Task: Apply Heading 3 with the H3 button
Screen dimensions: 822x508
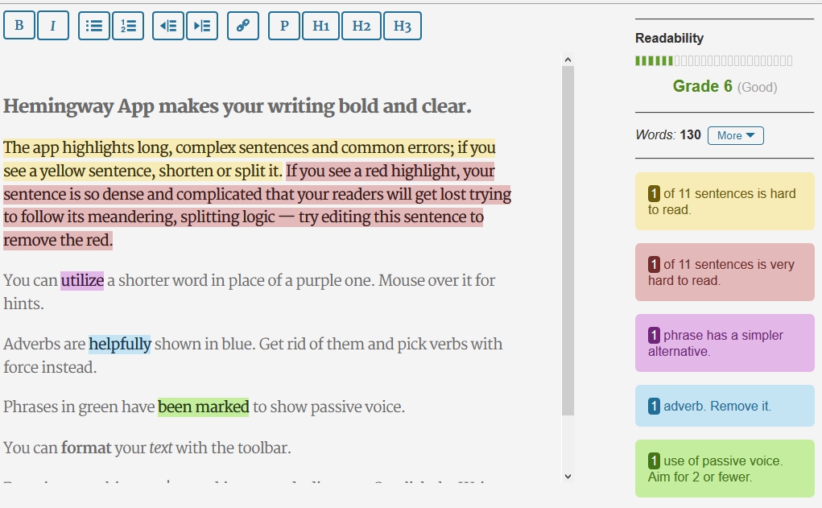Action: (402, 26)
